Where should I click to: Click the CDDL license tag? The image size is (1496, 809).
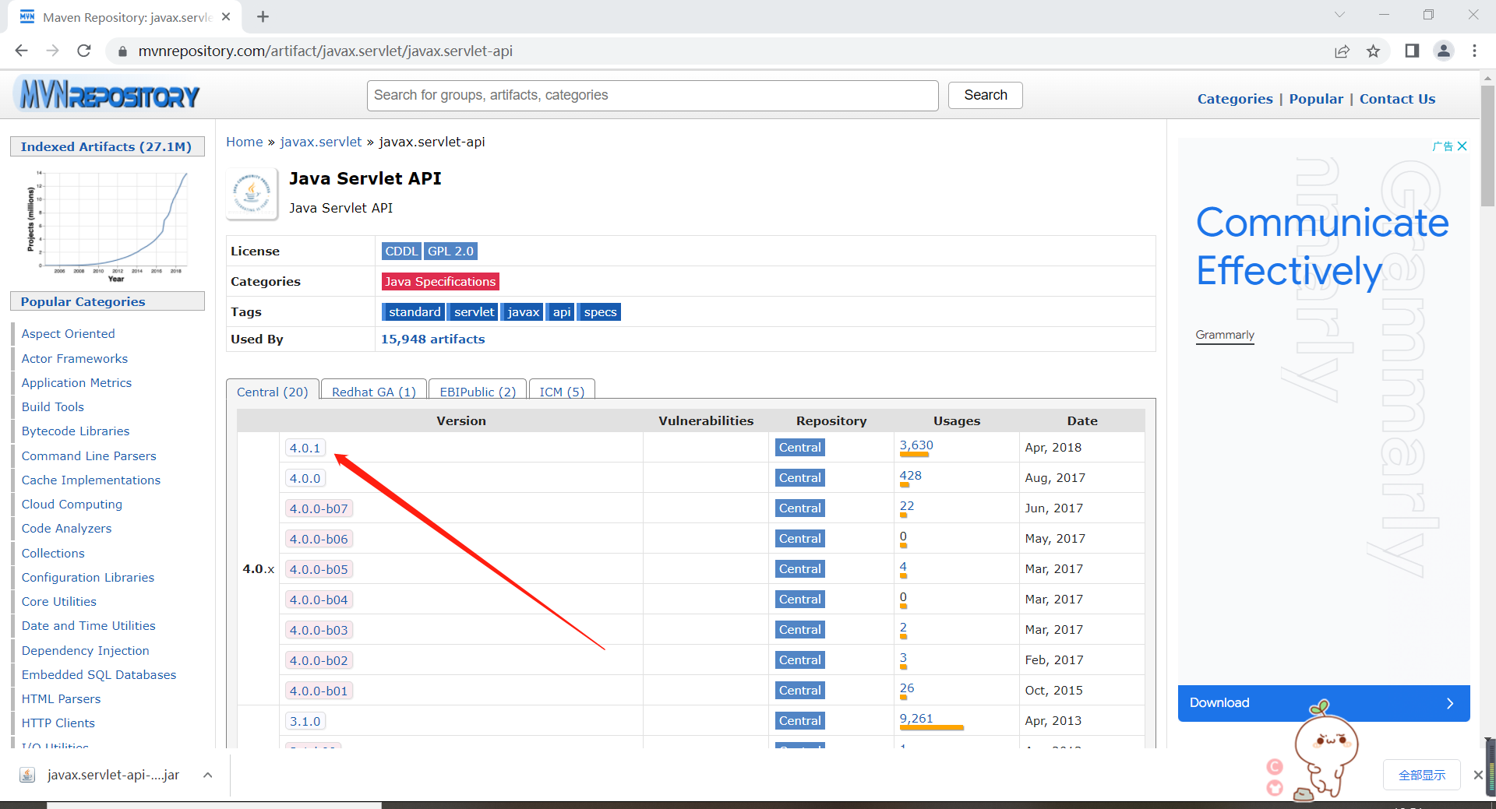coord(401,251)
